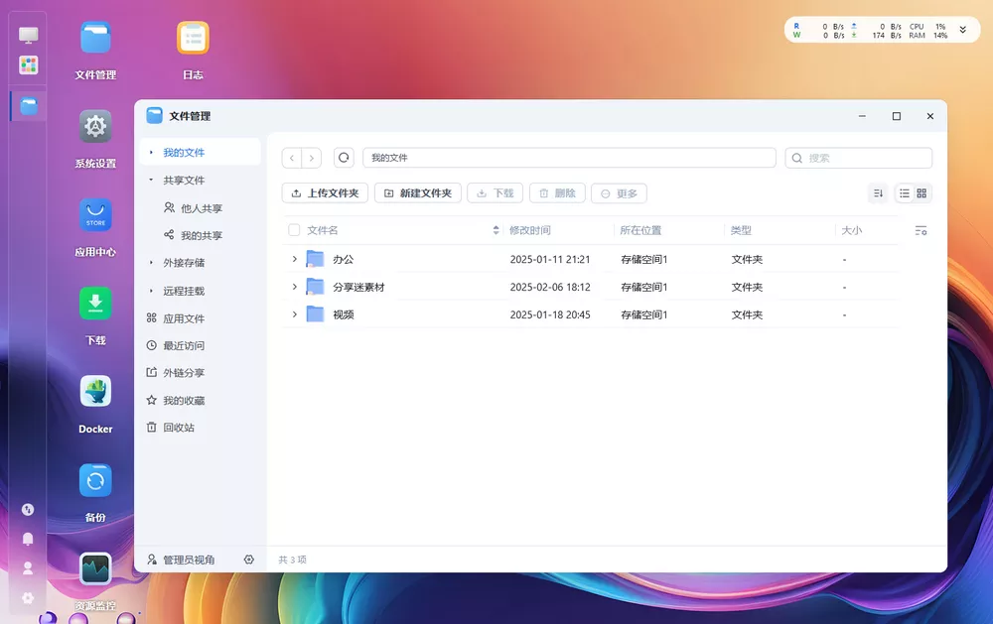This screenshot has width=993, height=624.
Task: Open the sort order options icon
Action: point(878,193)
